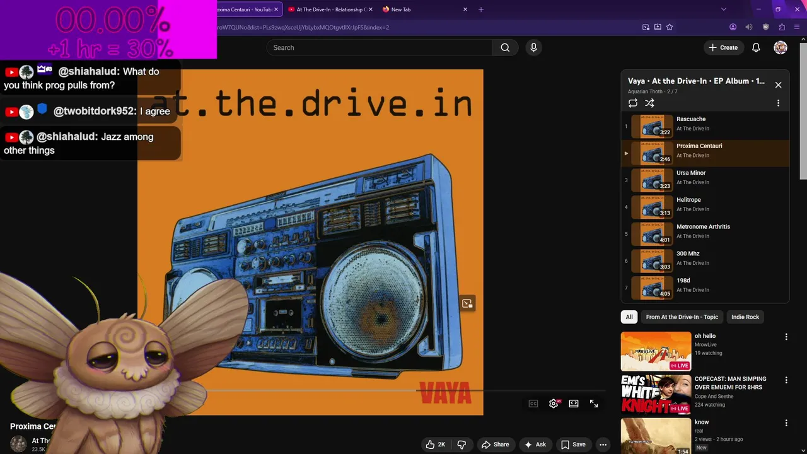807x454 pixels.
Task: Select From At the Drive-In - Topic chip
Action: click(682, 317)
